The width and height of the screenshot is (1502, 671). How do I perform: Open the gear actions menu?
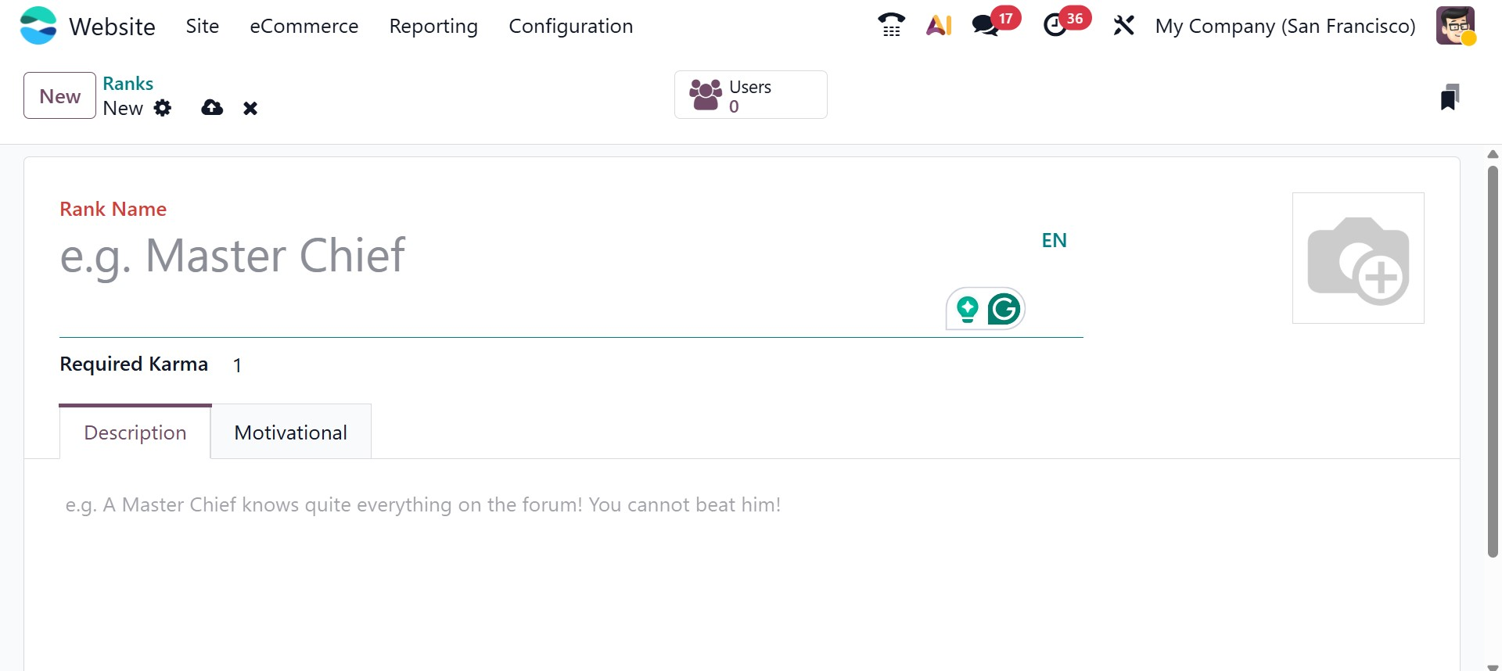coord(163,108)
